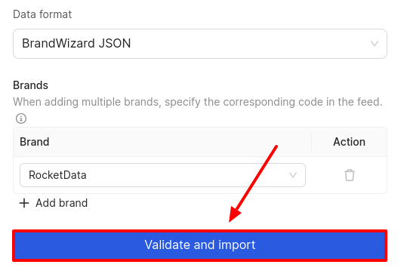This screenshot has width=404, height=280.
Task: Click the info icon below the Brands description
Action: point(21,118)
